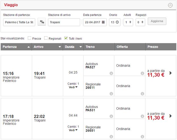Show info for Autobus PA531

(111, 116)
